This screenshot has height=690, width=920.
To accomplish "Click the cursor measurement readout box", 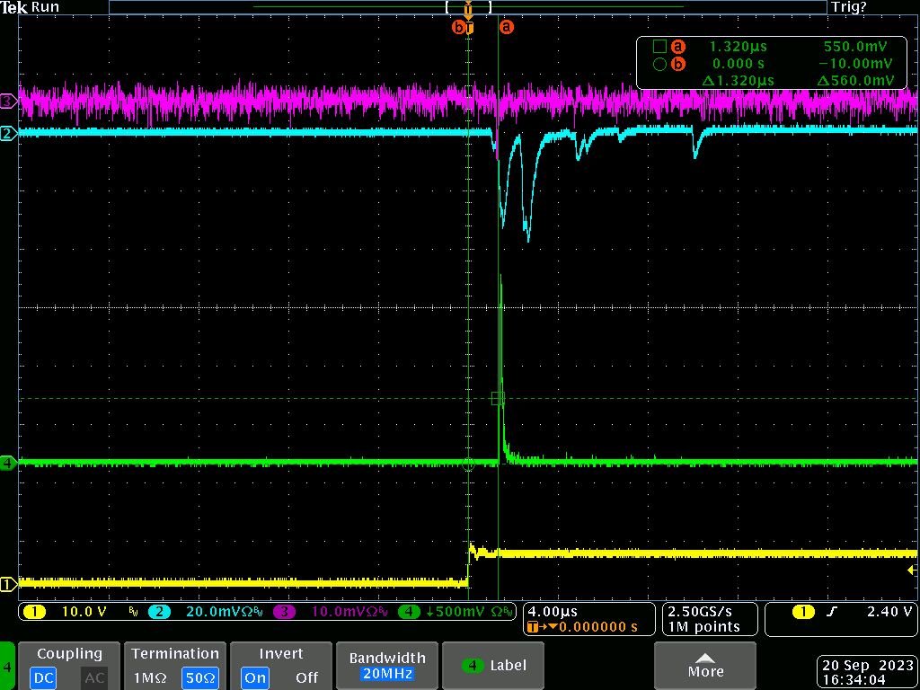I will [773, 63].
